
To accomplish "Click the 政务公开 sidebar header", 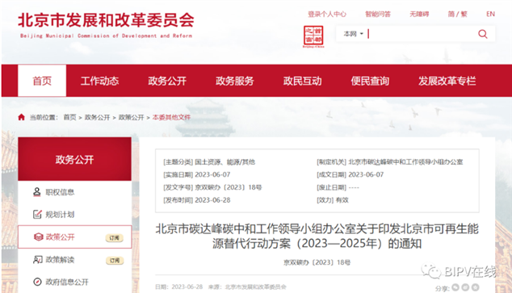I will (75, 159).
